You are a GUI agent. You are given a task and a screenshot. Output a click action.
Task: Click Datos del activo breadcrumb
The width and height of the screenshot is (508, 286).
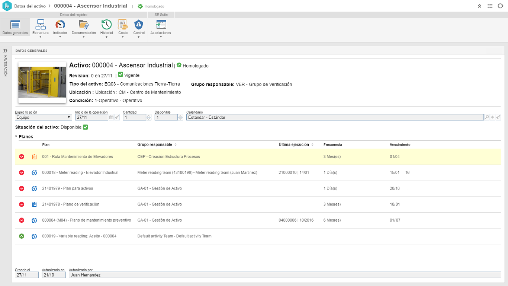coord(30,6)
